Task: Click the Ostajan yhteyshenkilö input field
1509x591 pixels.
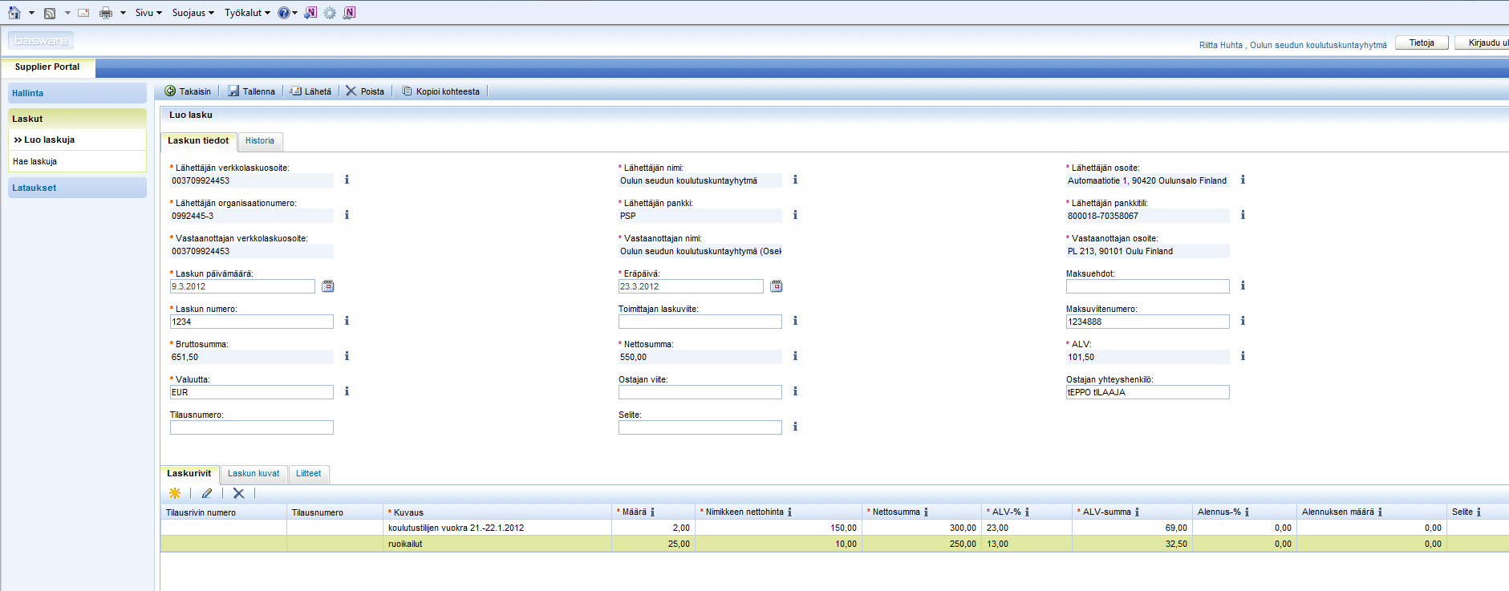Action: tap(1148, 392)
